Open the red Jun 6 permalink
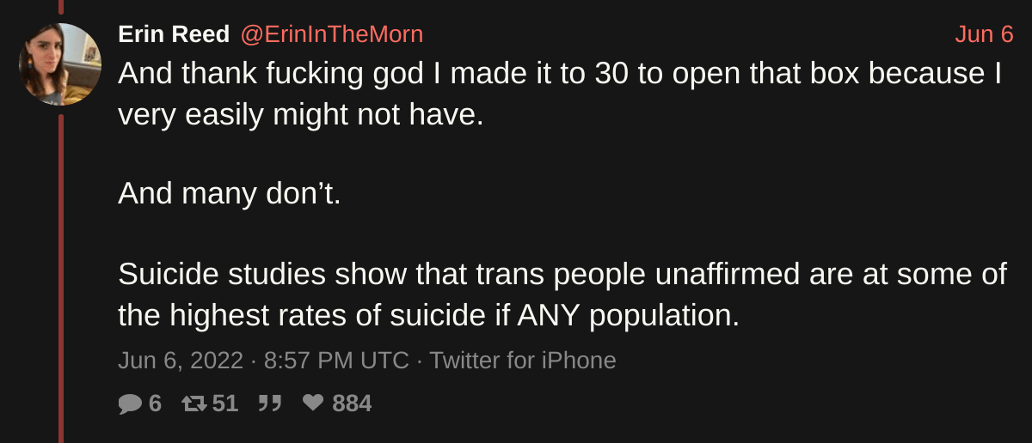 click(984, 34)
